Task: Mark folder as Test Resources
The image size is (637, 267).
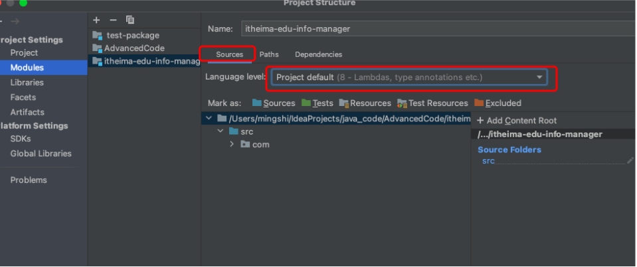Action: coord(432,103)
